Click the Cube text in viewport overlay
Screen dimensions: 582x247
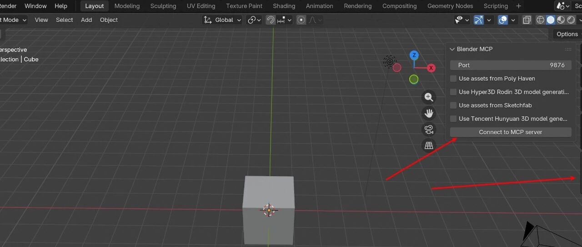(31, 60)
